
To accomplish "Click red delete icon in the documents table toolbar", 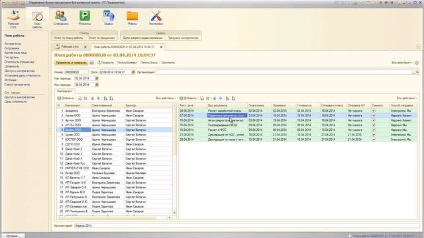I will coord(207,99).
